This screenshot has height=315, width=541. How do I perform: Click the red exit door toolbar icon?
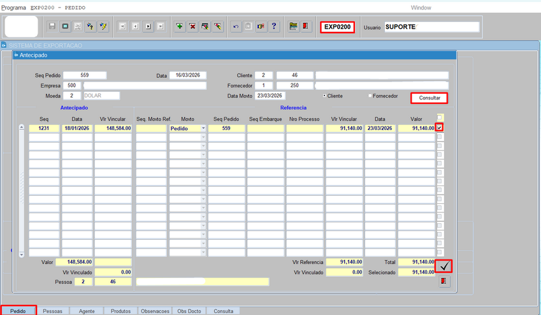coord(306,27)
